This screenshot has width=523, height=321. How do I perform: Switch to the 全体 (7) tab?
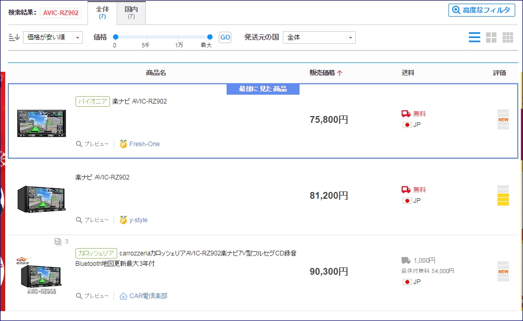click(103, 12)
